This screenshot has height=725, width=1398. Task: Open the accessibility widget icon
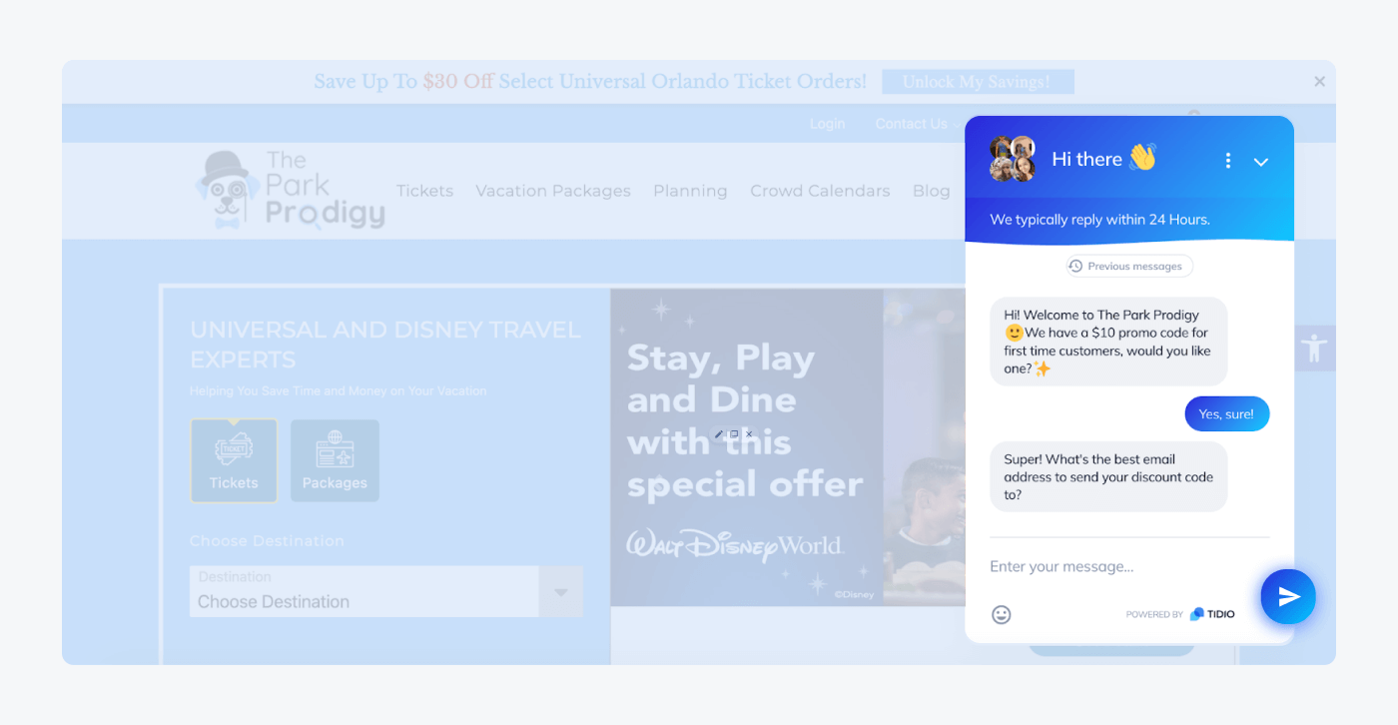click(x=1315, y=349)
